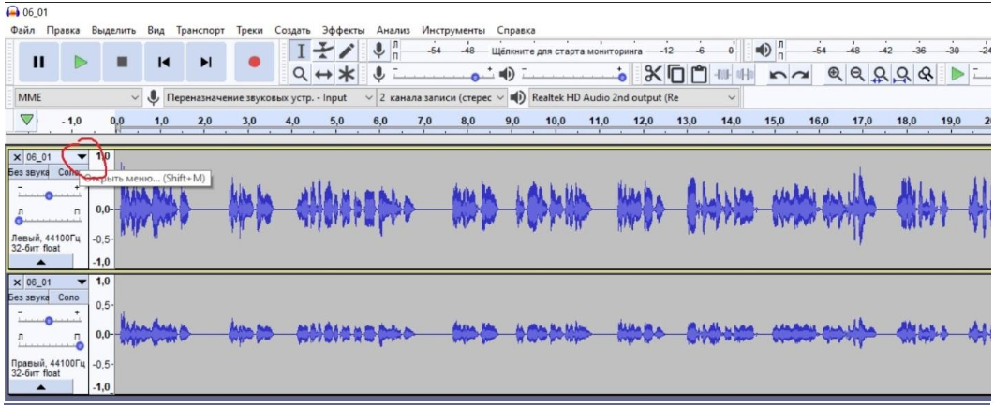
Task: Click the microphone icon beside the input device list
Action: click(153, 97)
